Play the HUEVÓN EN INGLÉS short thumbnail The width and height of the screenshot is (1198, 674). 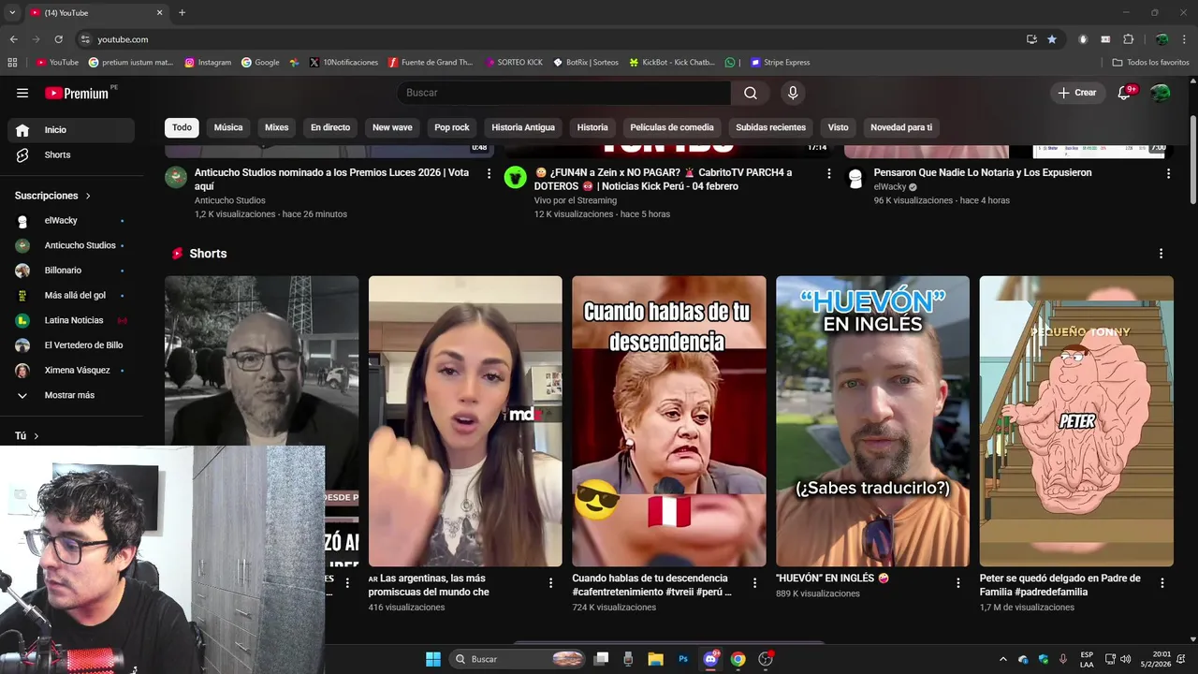[872, 421]
